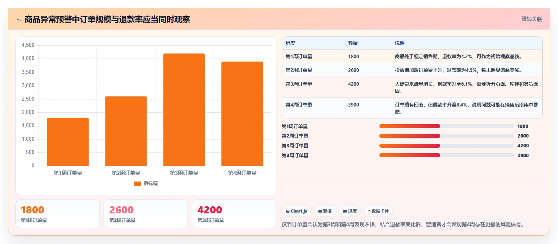
Task: Click y-axis label 4,500
Action: tap(28, 45)
